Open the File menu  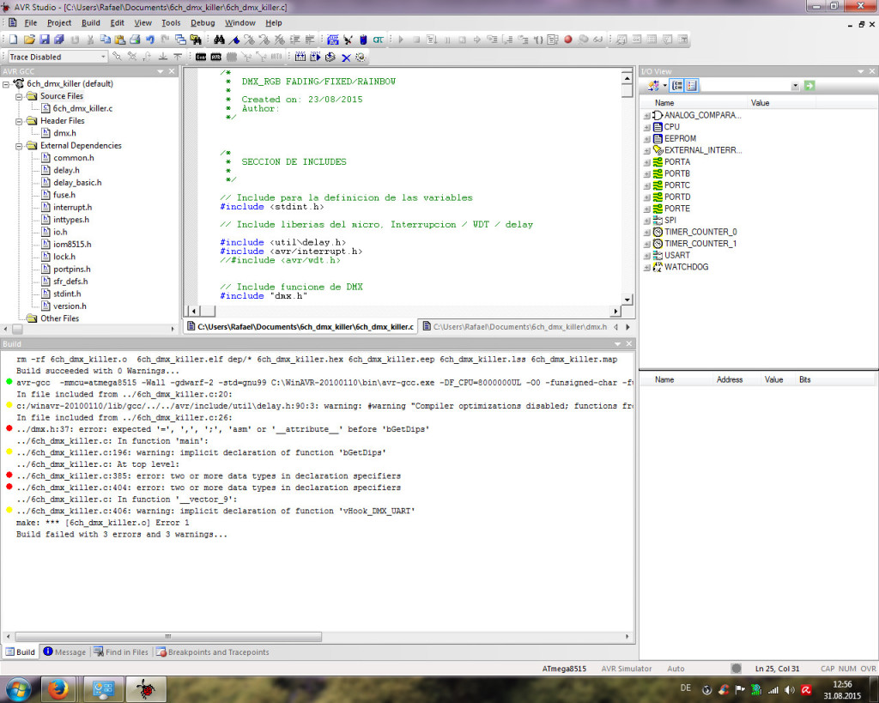[x=30, y=23]
